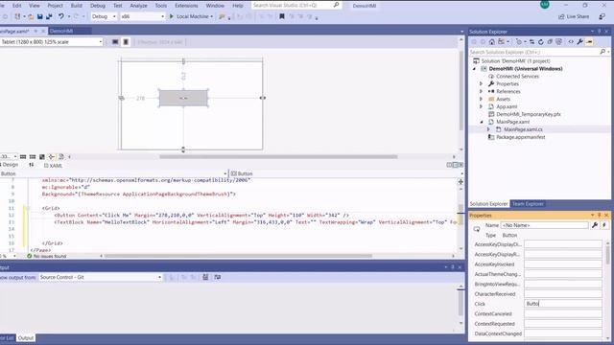This screenshot has height=345, width=614.
Task: Swap the Design and XAML panes
Action: (x=32, y=165)
